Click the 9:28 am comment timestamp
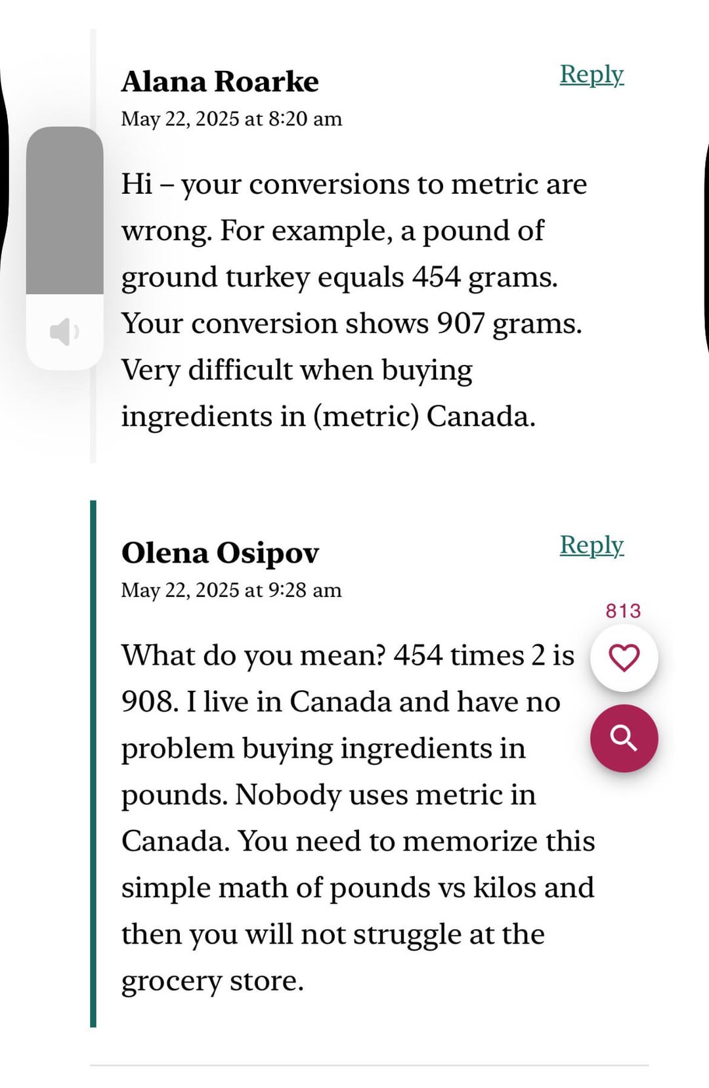The width and height of the screenshot is (709, 1088). (x=231, y=590)
